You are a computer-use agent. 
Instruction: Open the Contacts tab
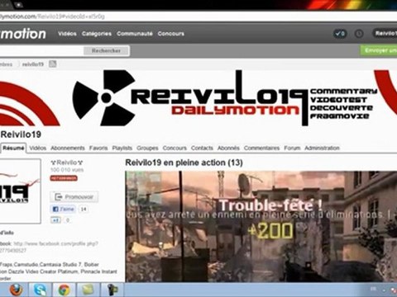click(202, 148)
